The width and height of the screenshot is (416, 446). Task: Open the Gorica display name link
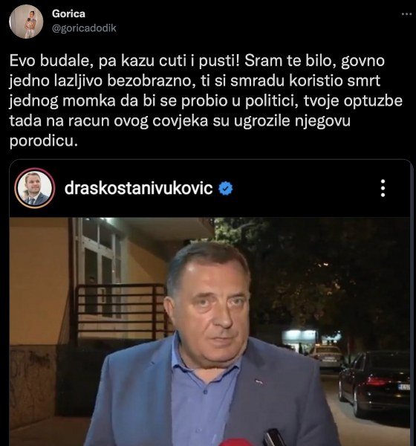68,13
